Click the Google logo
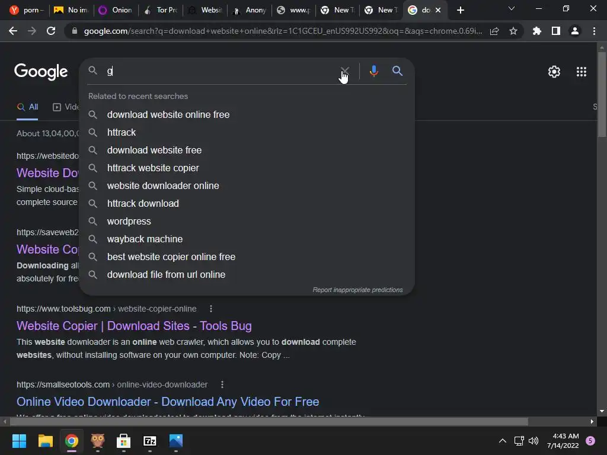Screen dimensions: 607x455 (41, 72)
